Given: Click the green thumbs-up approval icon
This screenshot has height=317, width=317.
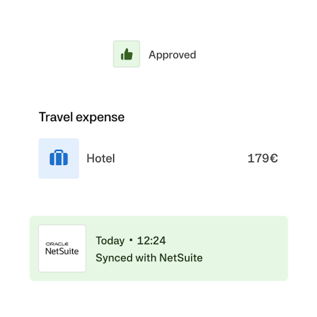Looking at the screenshot, I should [127, 54].
